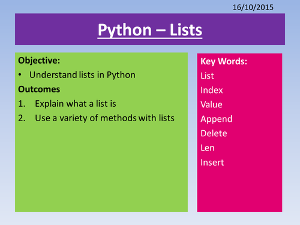Click the keyword List
This screenshot has height=225, width=300.
tap(207, 76)
